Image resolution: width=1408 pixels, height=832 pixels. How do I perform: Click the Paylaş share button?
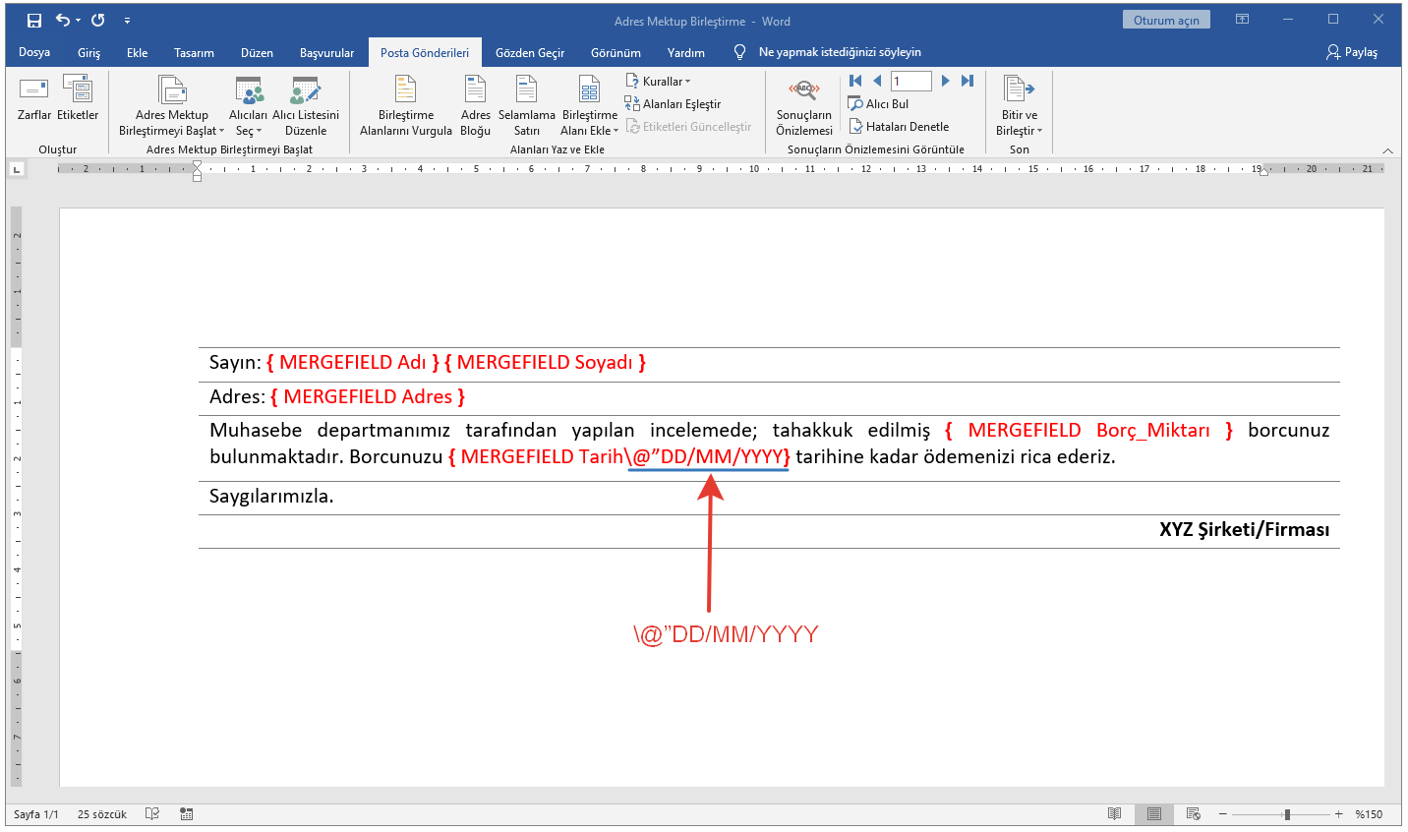[x=1352, y=52]
